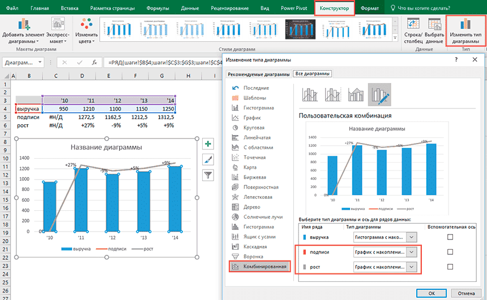The image size is (487, 300).
Task: Open chart type dropdown for подписи
Action: [412, 252]
